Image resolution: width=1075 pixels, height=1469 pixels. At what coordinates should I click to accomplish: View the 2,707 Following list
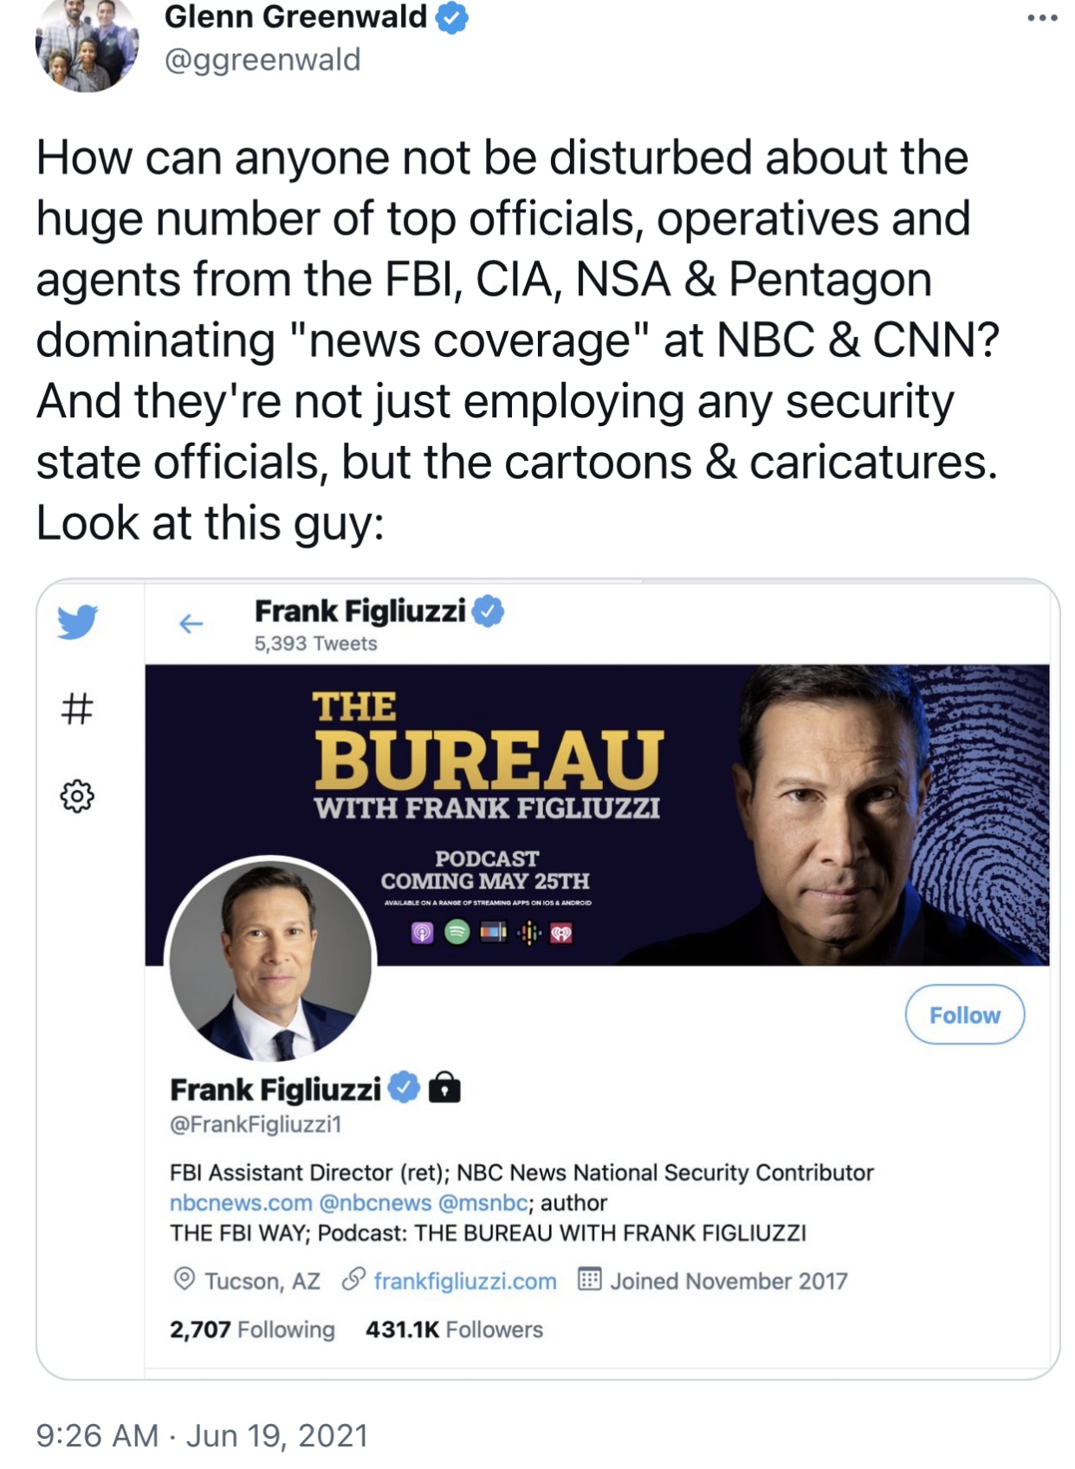coord(252,1330)
